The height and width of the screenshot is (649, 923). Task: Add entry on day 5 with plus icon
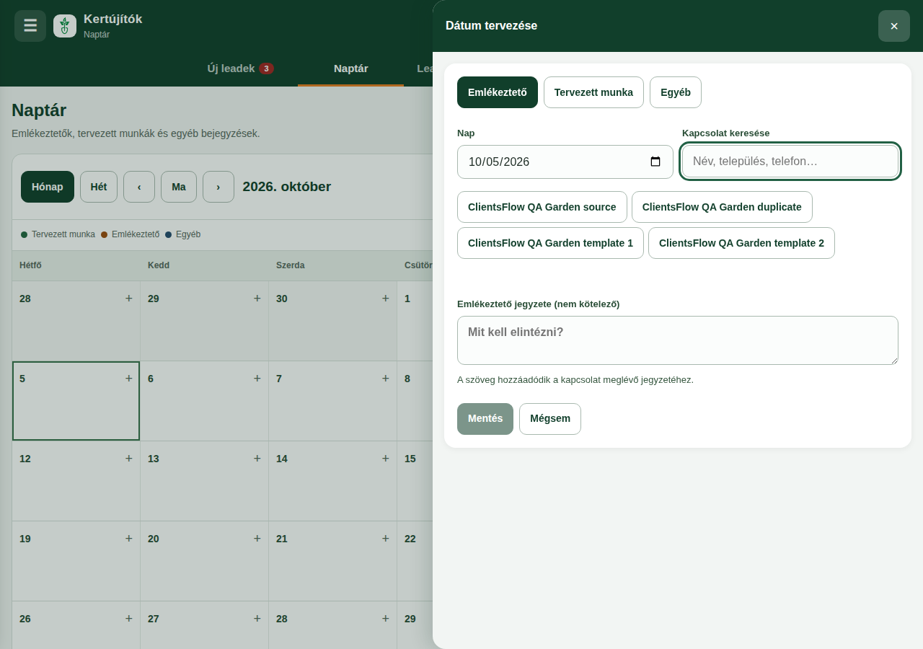[x=129, y=378]
